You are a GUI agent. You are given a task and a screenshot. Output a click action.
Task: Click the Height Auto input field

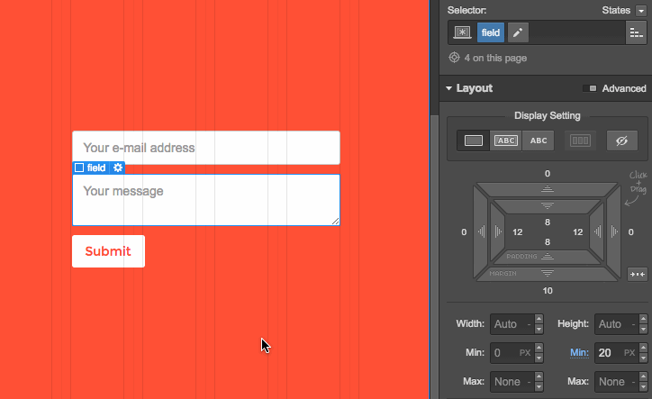pos(616,323)
